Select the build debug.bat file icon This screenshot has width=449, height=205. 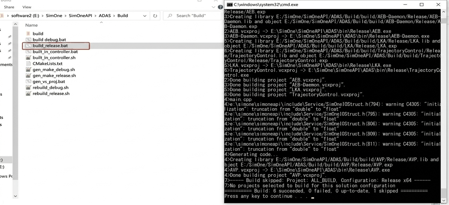click(x=28, y=39)
